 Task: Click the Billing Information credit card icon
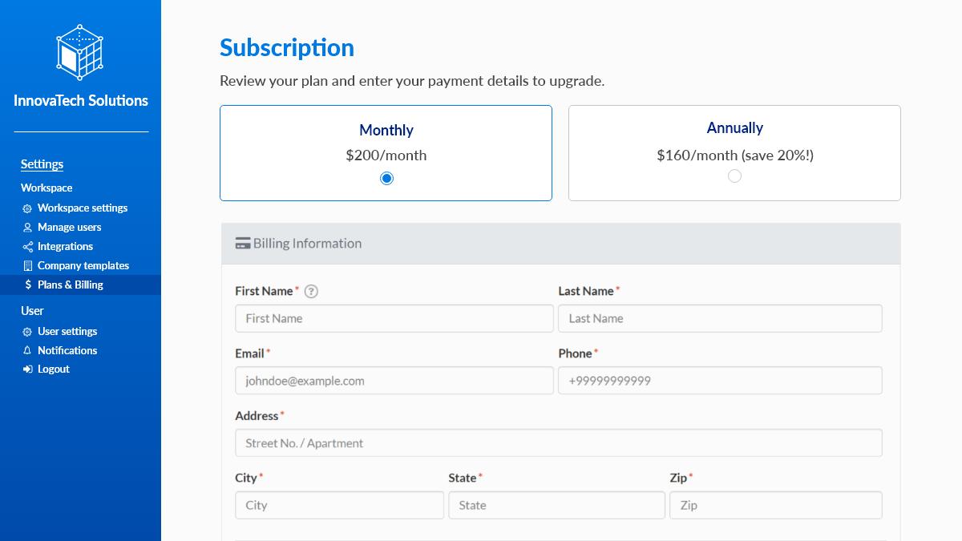(x=242, y=244)
